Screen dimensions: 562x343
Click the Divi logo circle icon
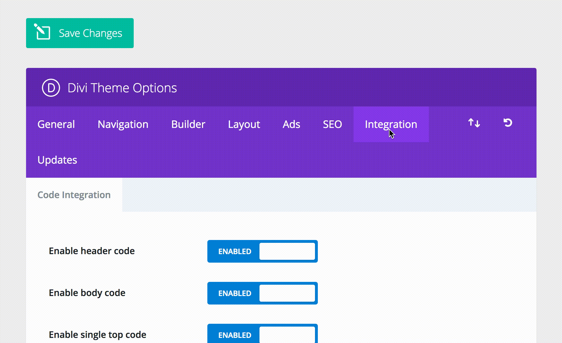click(x=51, y=88)
